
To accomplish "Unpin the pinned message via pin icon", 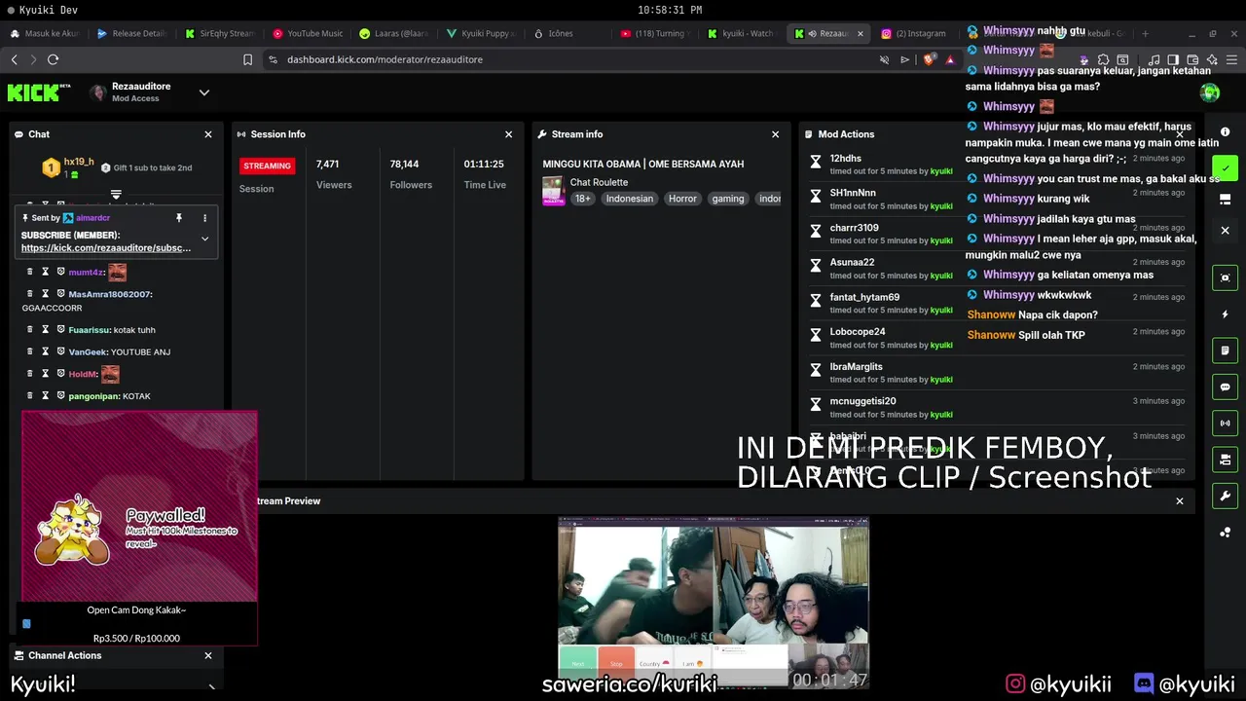I will (179, 218).
